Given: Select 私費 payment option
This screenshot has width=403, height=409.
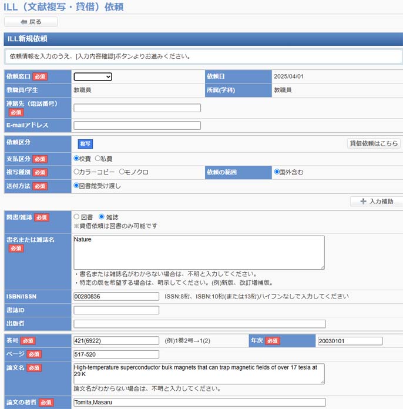Looking at the screenshot, I should (x=98, y=159).
